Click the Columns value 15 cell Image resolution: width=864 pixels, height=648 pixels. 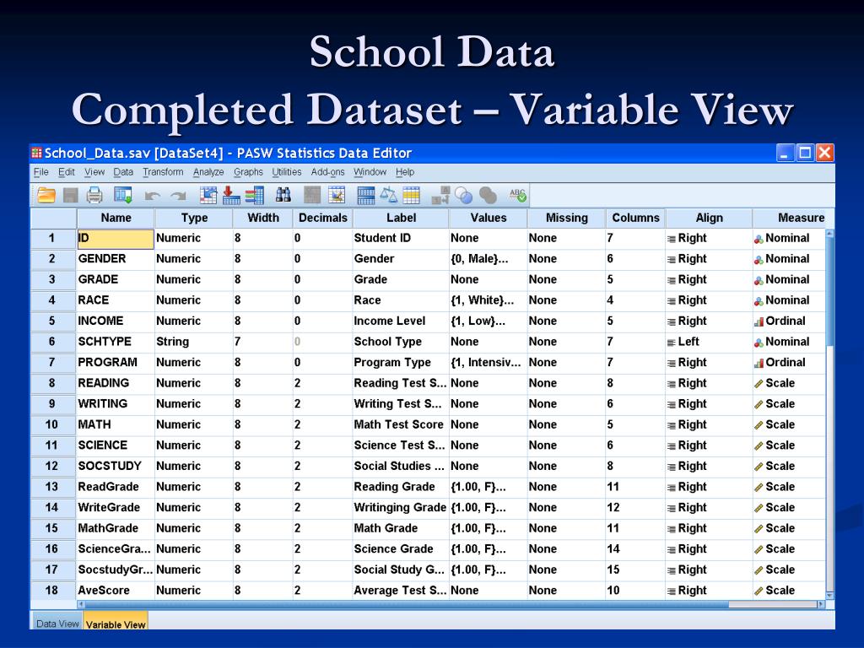635,570
